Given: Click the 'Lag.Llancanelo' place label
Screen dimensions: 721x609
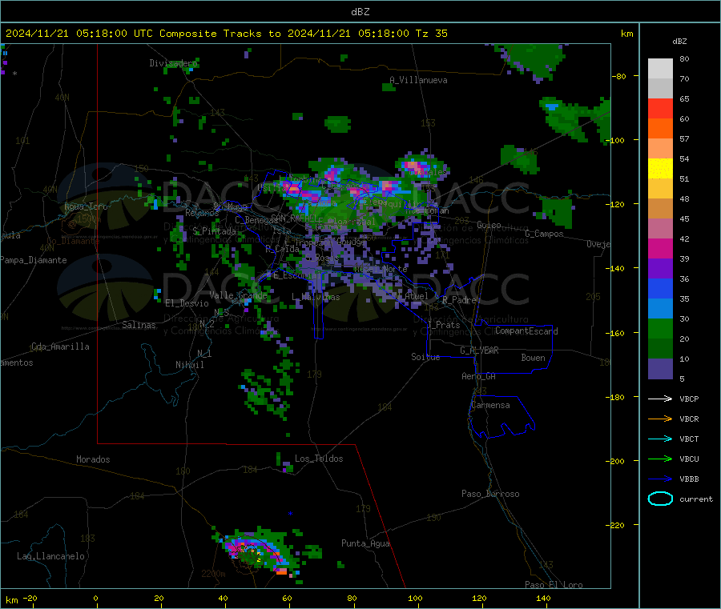Looking at the screenshot, I should coord(50,556).
